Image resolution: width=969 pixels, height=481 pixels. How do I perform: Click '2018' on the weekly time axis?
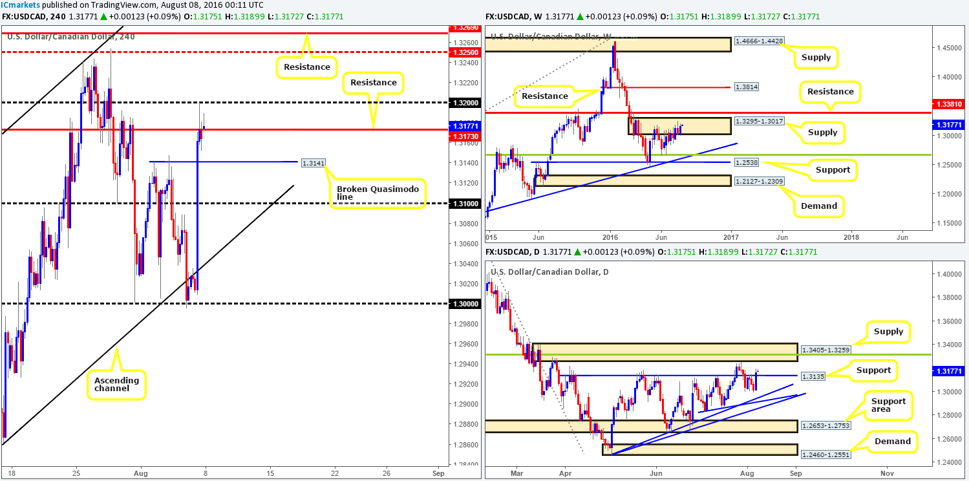pos(851,238)
